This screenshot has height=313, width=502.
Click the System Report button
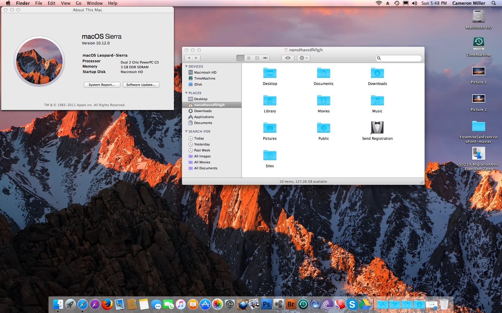coord(102,85)
